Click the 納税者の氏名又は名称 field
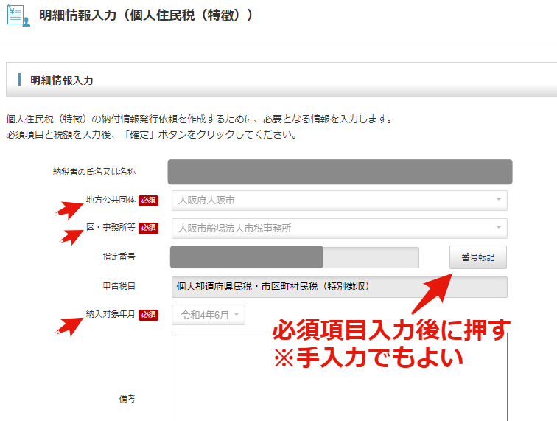Screen dimensions: 557x421 click(340, 172)
